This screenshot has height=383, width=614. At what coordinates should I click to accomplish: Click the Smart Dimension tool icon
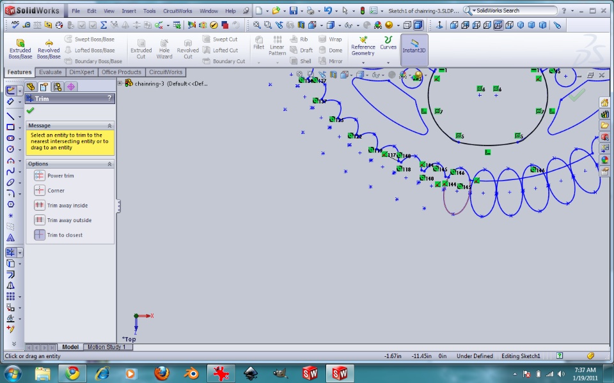coord(11,101)
